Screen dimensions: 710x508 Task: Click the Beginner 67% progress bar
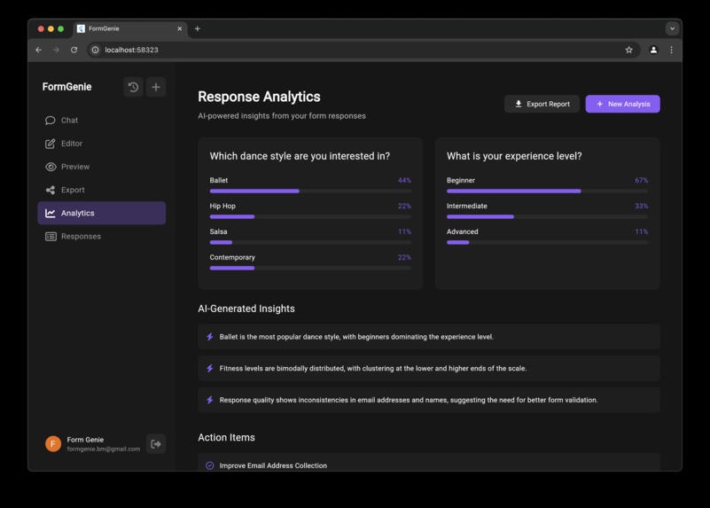point(547,191)
